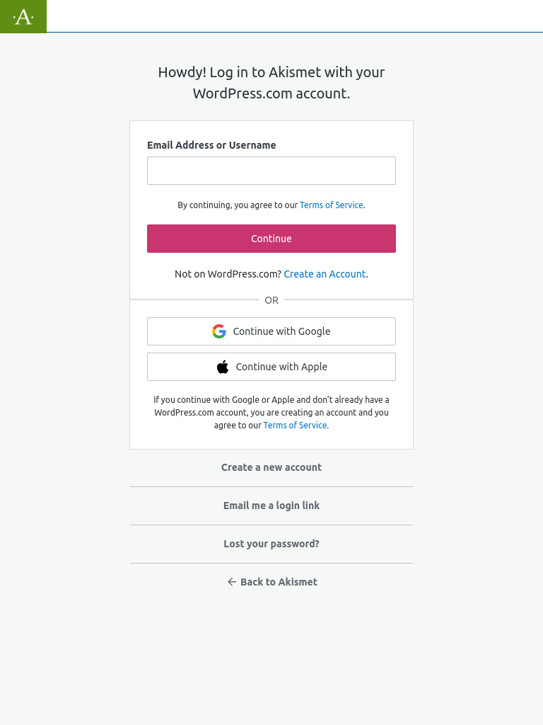The width and height of the screenshot is (543, 725).
Task: Open Terms of Service in Google/Apple disclaimer
Action: click(295, 425)
